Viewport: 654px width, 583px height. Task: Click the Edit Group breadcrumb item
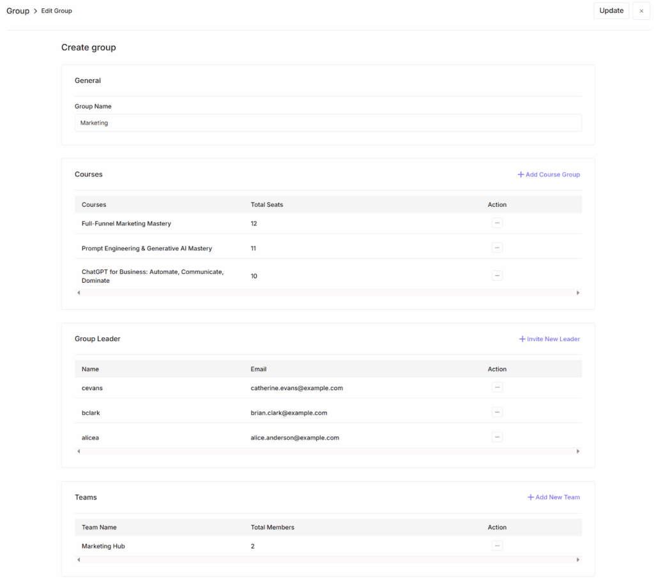pos(56,10)
